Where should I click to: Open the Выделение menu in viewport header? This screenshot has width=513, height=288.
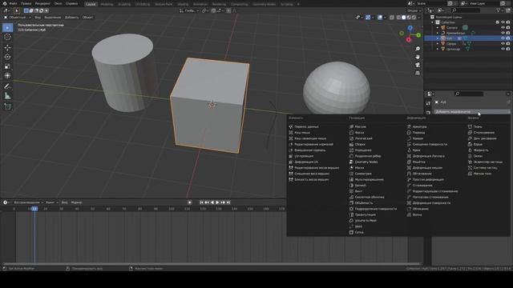point(53,18)
